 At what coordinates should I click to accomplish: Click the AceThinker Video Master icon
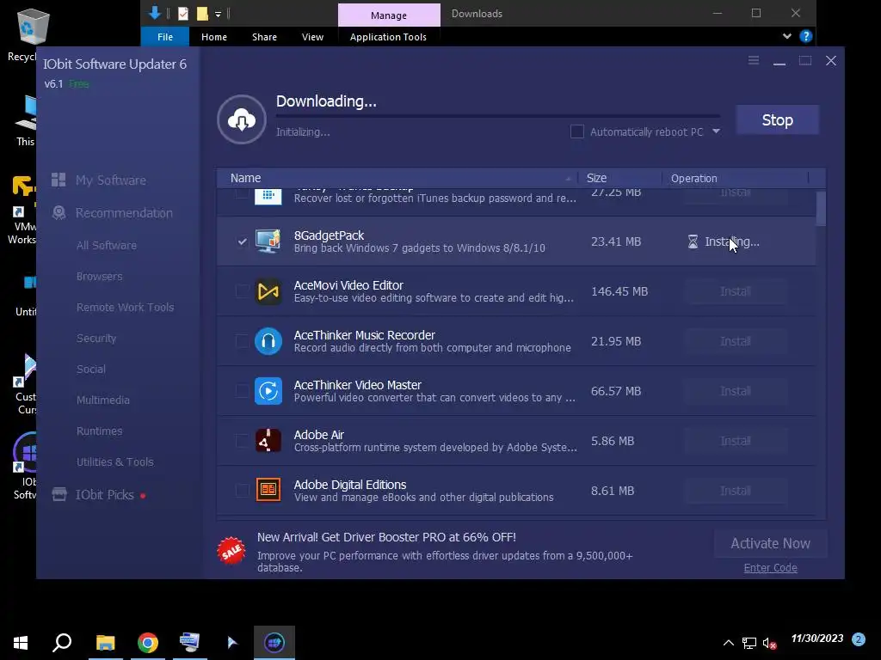click(x=268, y=391)
